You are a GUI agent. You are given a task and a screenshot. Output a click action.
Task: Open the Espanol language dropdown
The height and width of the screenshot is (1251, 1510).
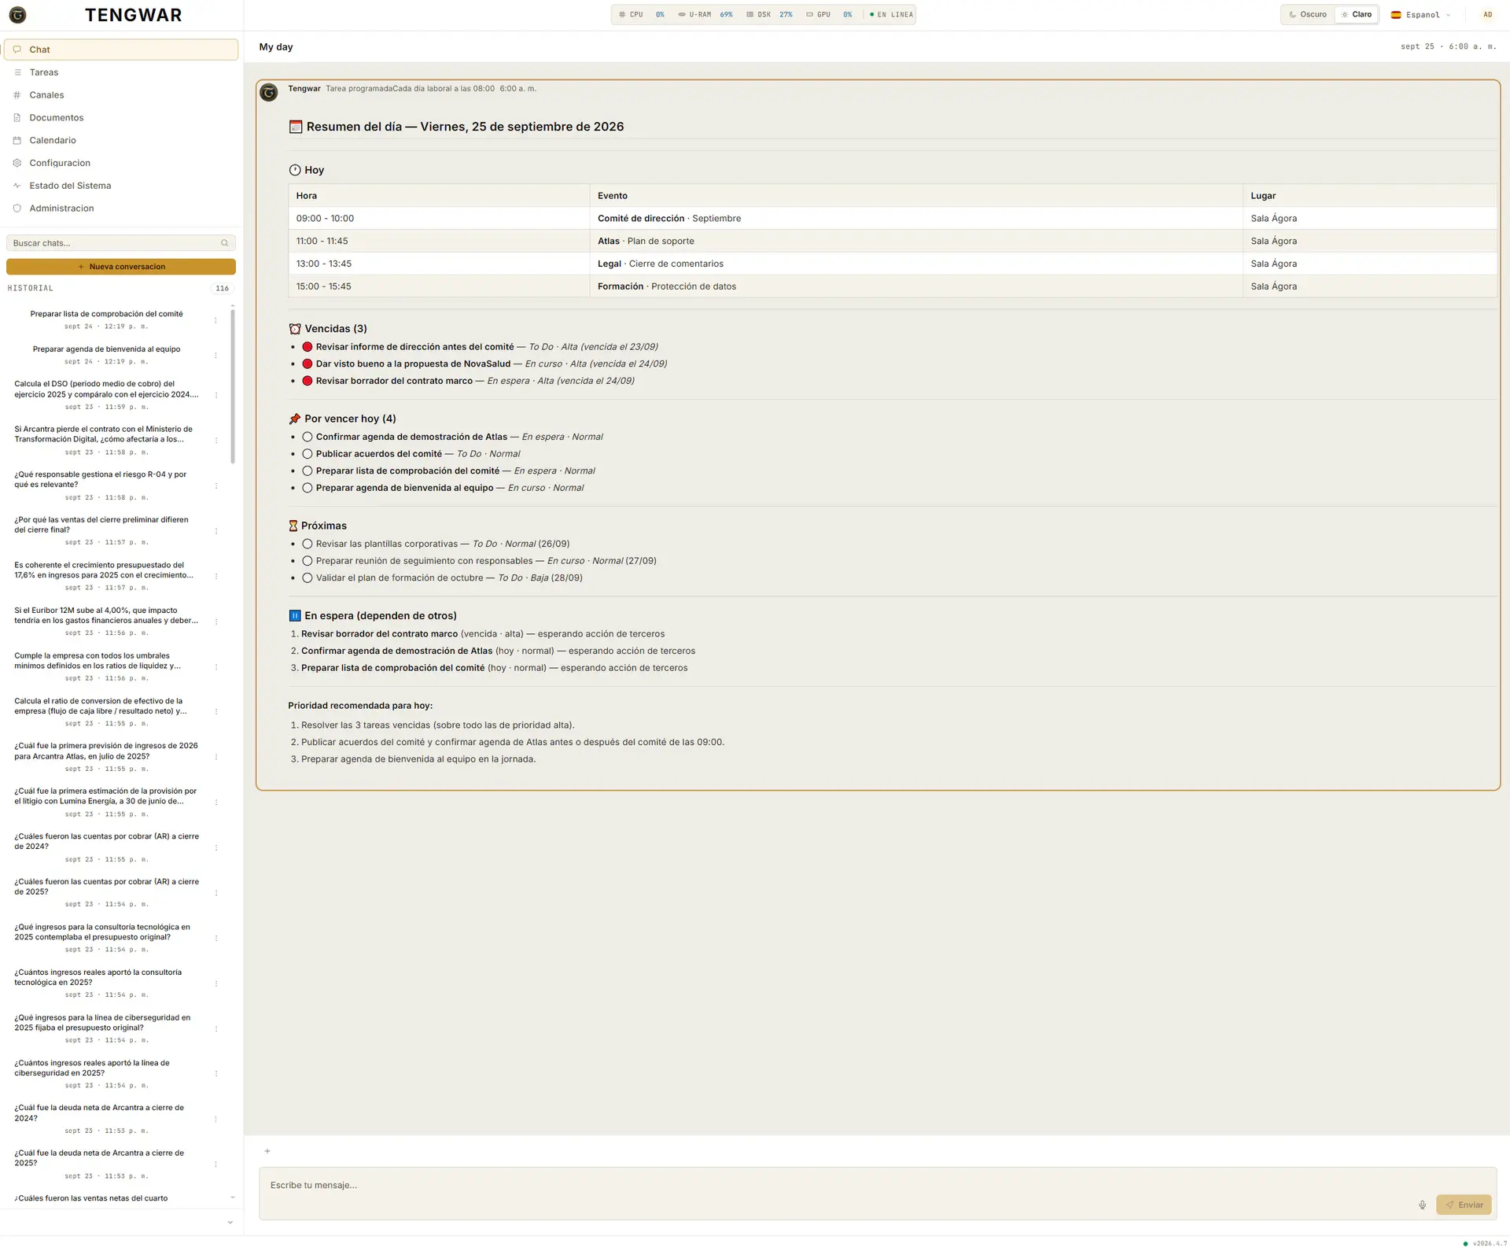pos(1421,15)
